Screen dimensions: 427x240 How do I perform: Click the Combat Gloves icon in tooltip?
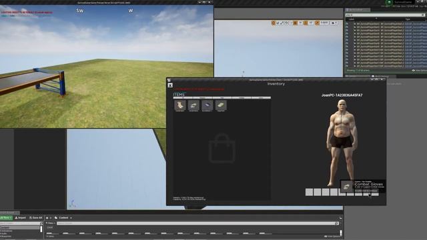[x=347, y=187]
